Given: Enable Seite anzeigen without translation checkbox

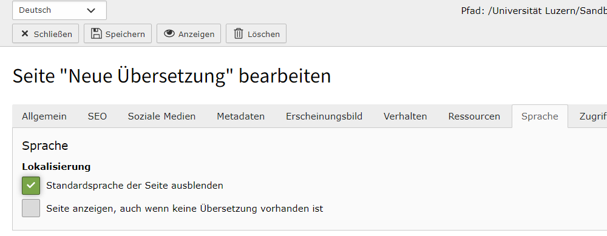Looking at the screenshot, I should tap(31, 208).
